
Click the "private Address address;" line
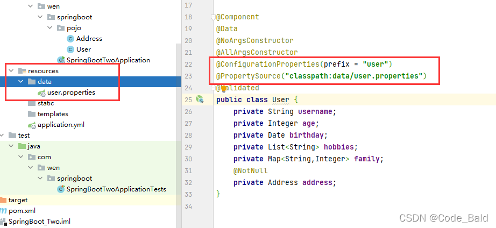(x=285, y=182)
